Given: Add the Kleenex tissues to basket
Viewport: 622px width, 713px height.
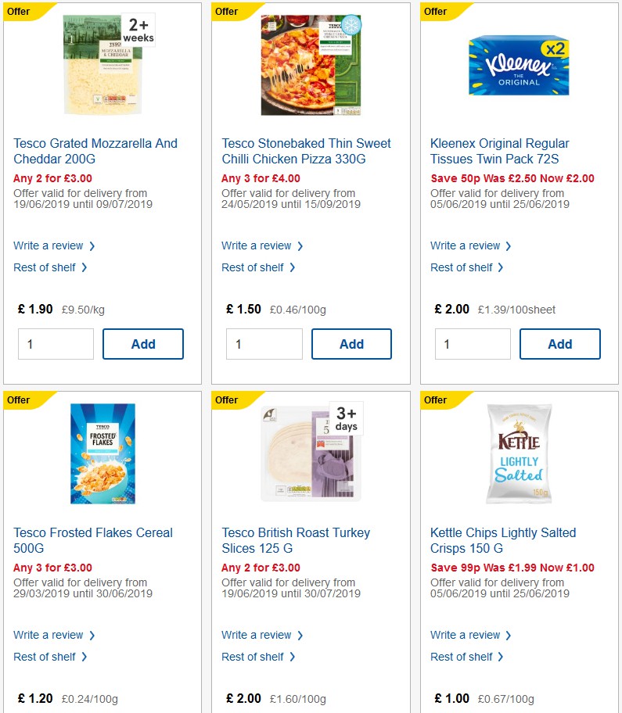Looking at the screenshot, I should (x=559, y=344).
